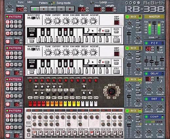Toggle the Pattern/Song mode switch

click(52, 3)
